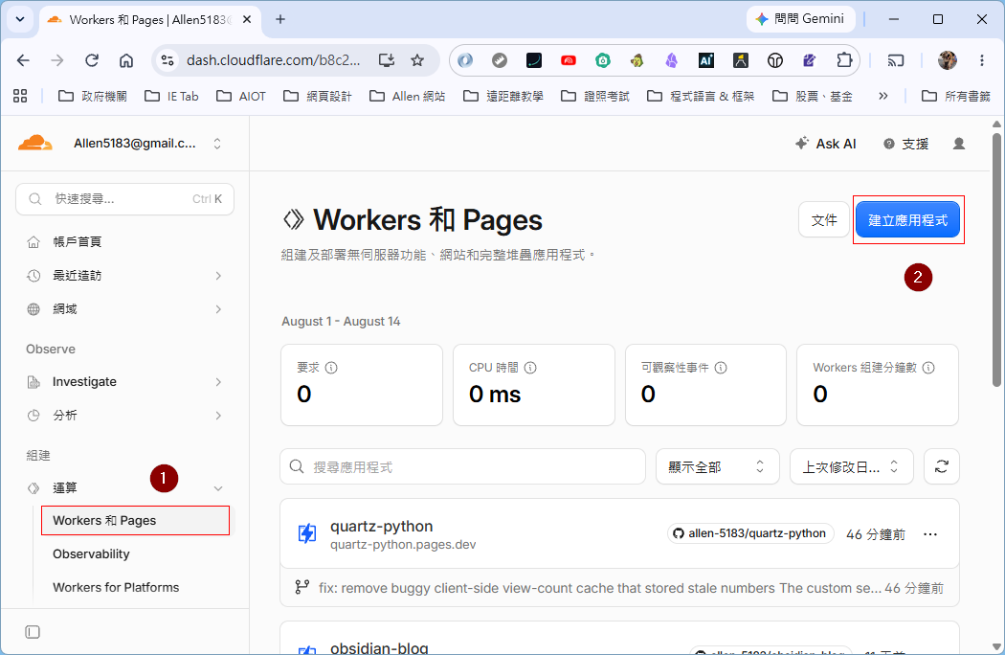Open the quartz-python project
The height and width of the screenshot is (655, 1005).
[381, 526]
